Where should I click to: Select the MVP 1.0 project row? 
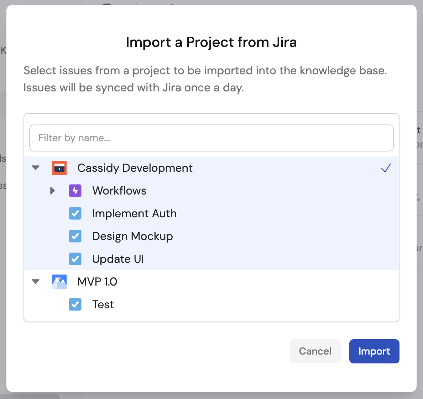click(x=97, y=281)
